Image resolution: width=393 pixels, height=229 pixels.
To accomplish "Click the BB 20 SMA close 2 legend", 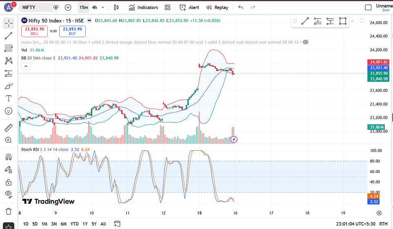I will click(38, 58).
